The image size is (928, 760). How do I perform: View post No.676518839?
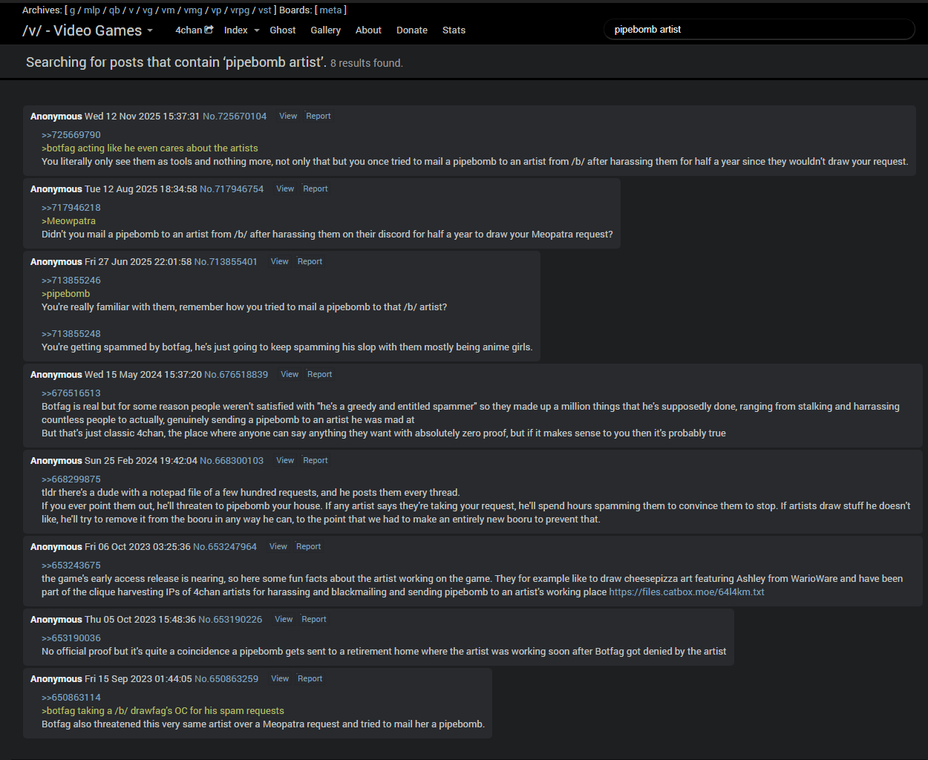click(x=290, y=374)
